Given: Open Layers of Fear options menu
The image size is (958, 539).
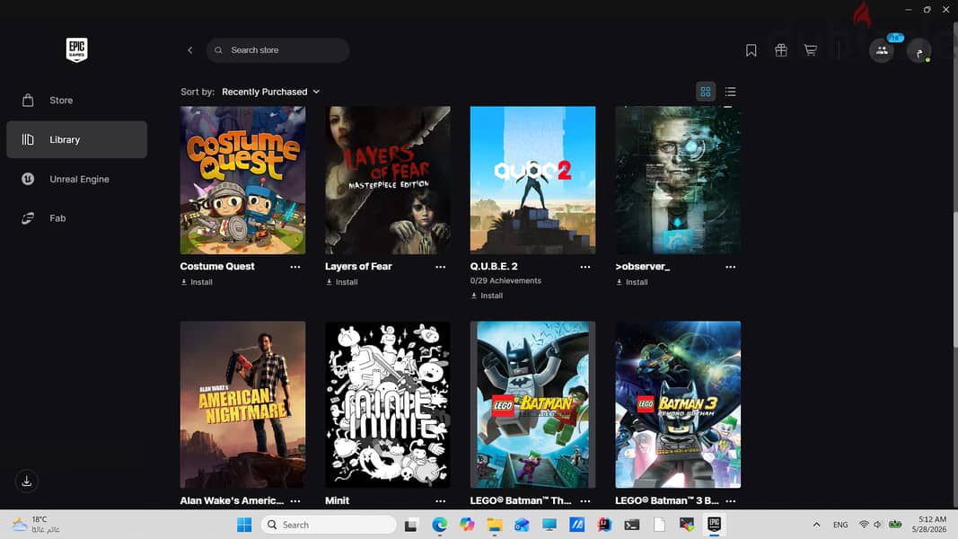Looking at the screenshot, I should pos(441,267).
